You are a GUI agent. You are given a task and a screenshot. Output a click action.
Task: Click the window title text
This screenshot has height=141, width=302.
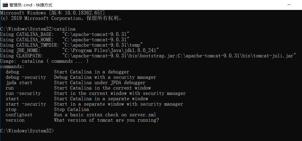coord(31,5)
